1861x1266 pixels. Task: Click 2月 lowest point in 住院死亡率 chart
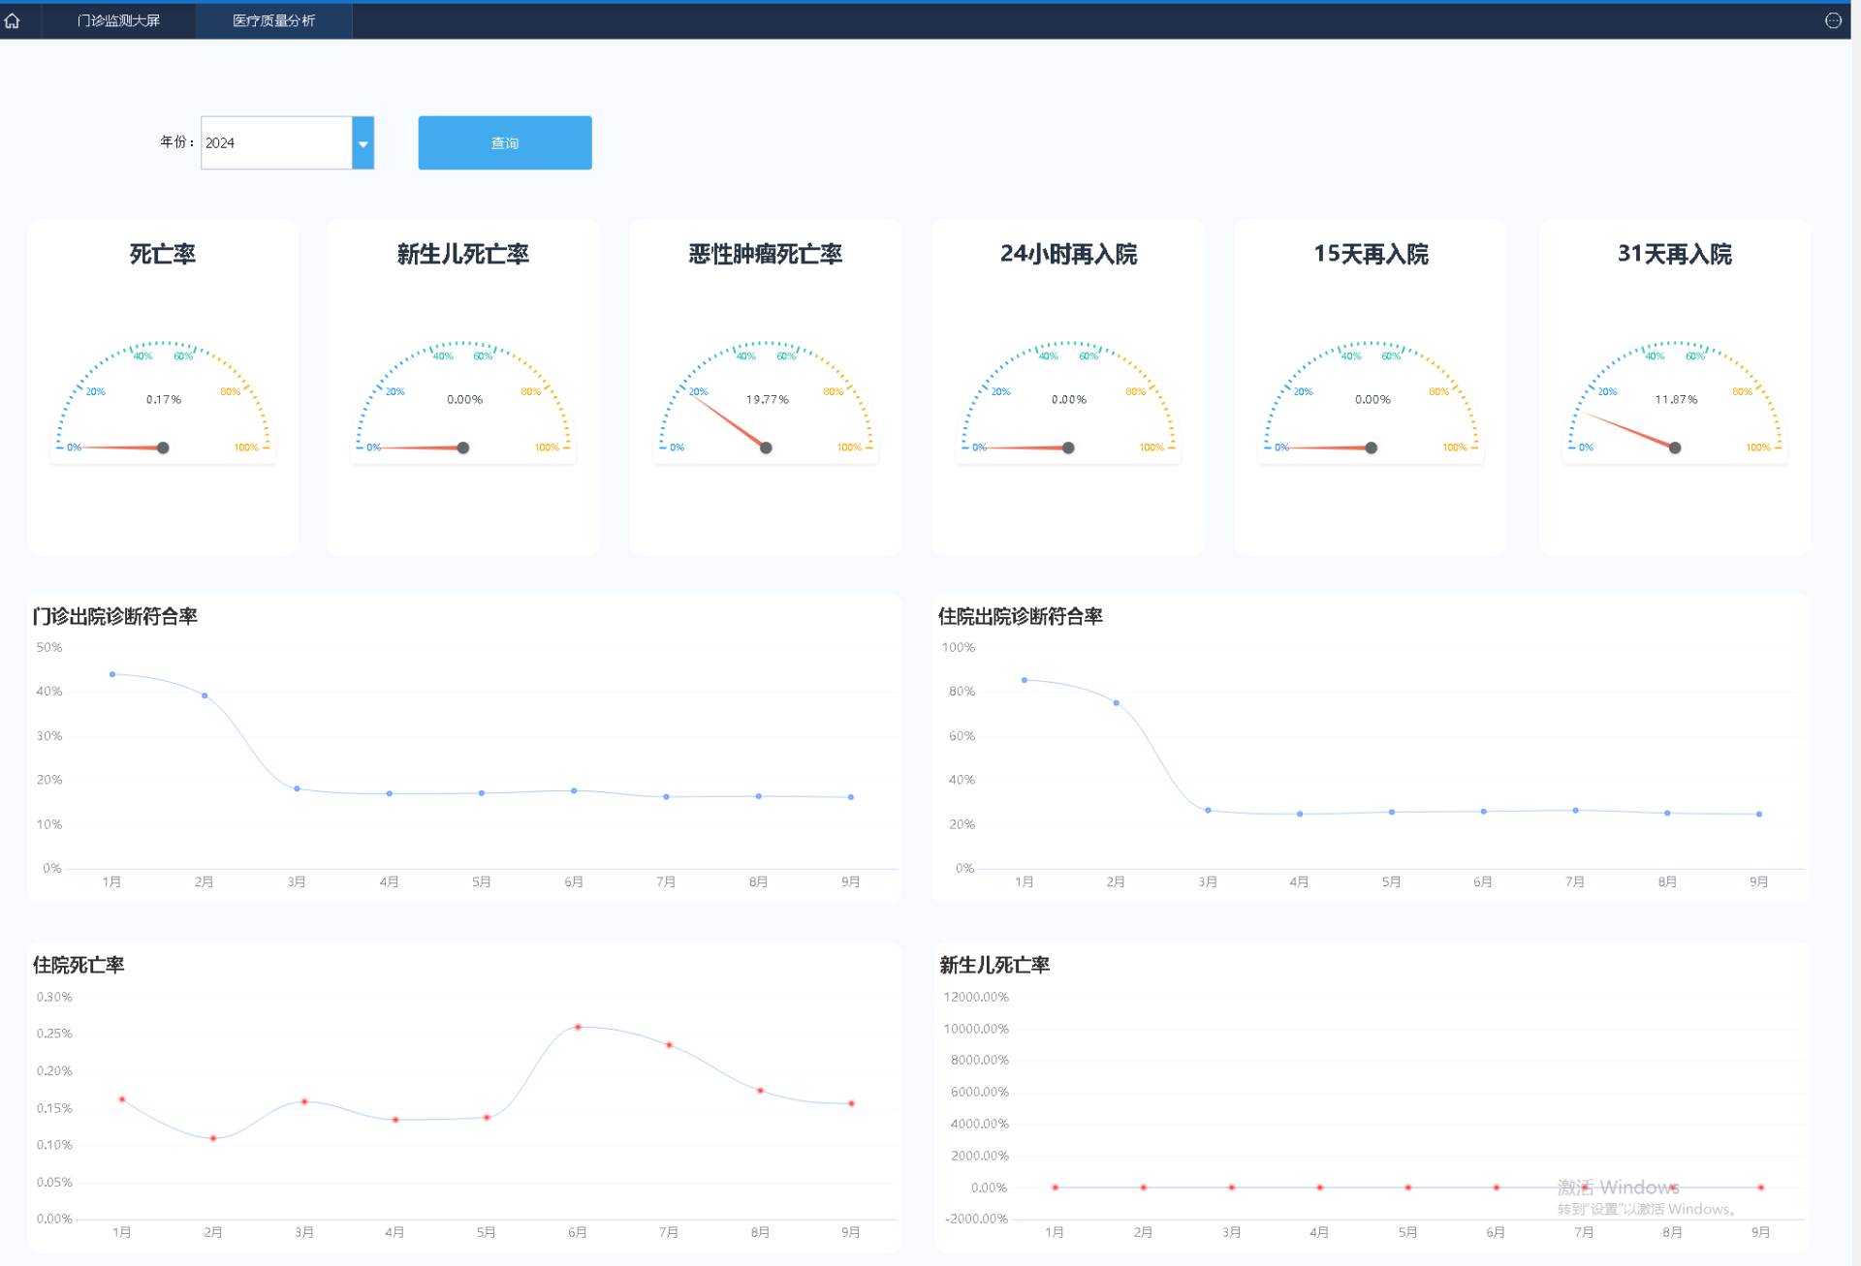coord(213,1138)
